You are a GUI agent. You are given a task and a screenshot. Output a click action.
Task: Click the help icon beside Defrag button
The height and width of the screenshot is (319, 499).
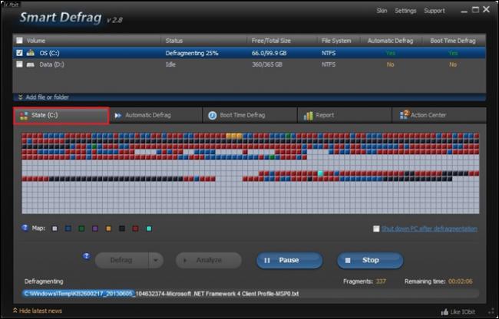pos(86,256)
